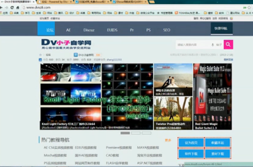Screen dimensions: 253x167
Task: Click the blue 素材下载 button
Action: pyautogui.click(x=218, y=154)
